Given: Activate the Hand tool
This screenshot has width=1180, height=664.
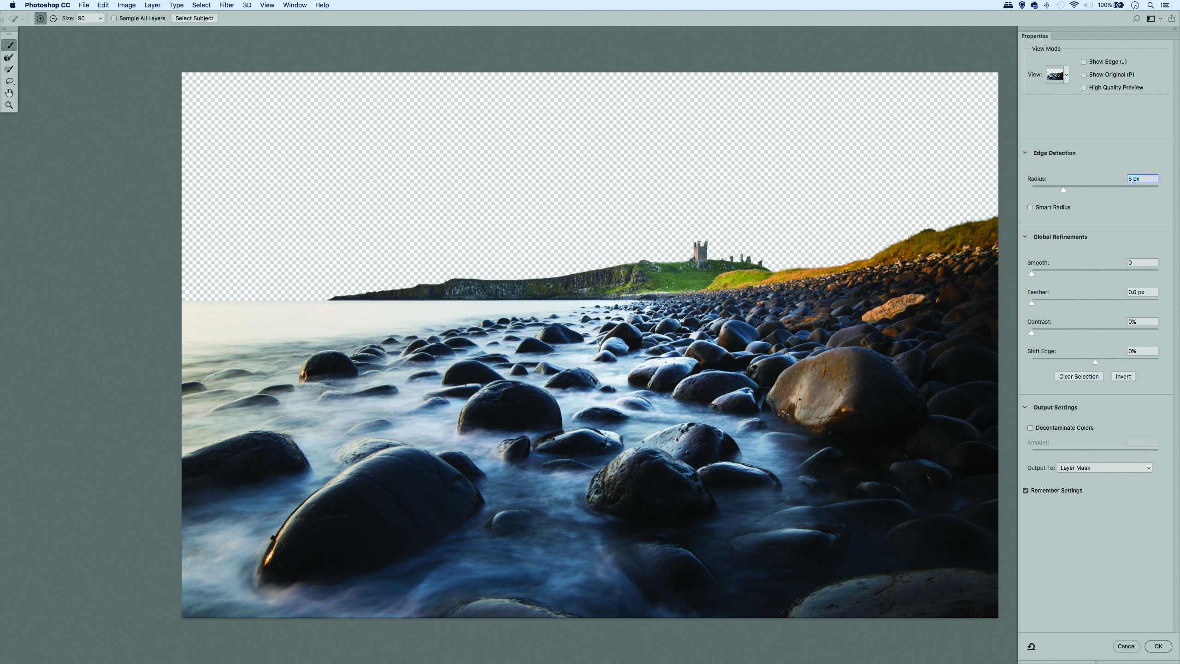Looking at the screenshot, I should 9,93.
